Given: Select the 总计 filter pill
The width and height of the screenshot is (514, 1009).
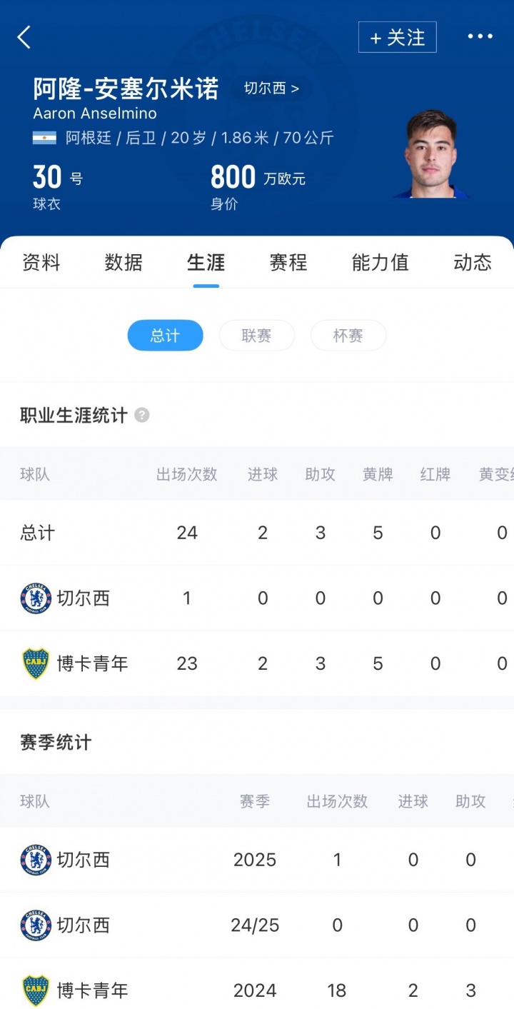Looking at the screenshot, I should click(165, 336).
